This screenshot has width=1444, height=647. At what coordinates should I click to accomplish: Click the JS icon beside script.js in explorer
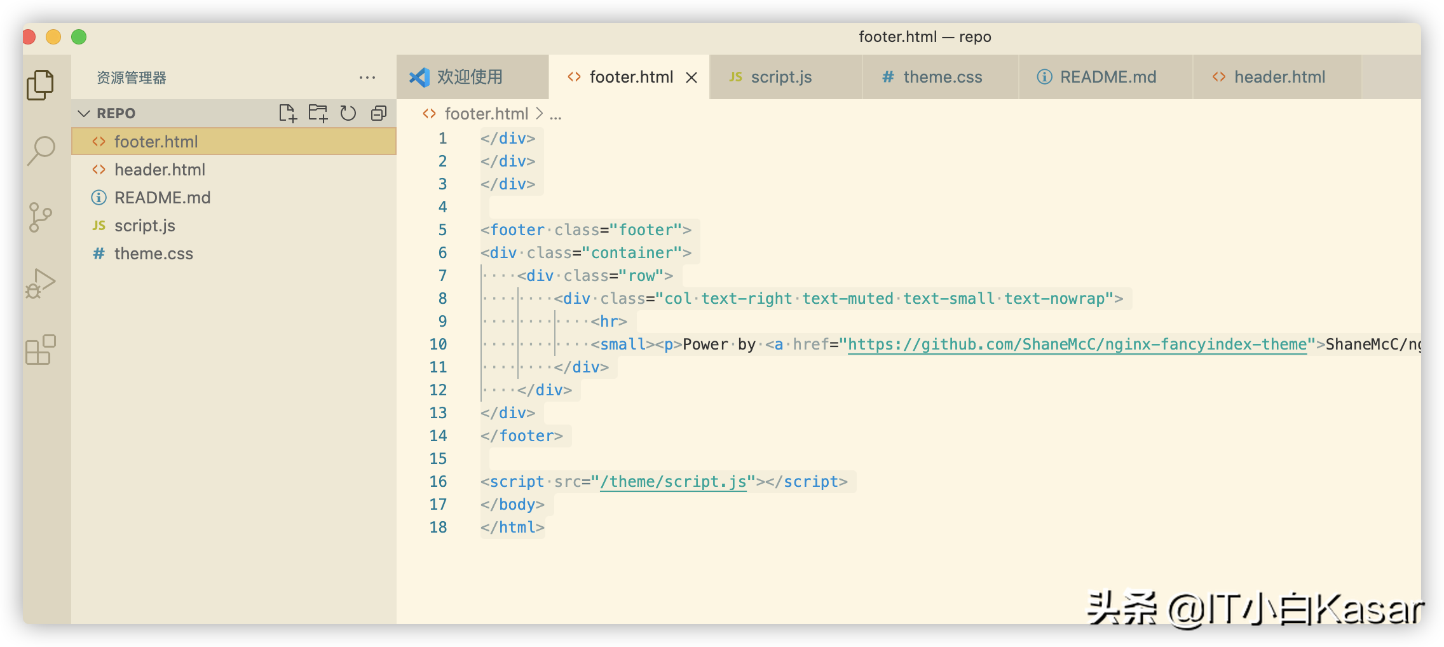(x=99, y=225)
